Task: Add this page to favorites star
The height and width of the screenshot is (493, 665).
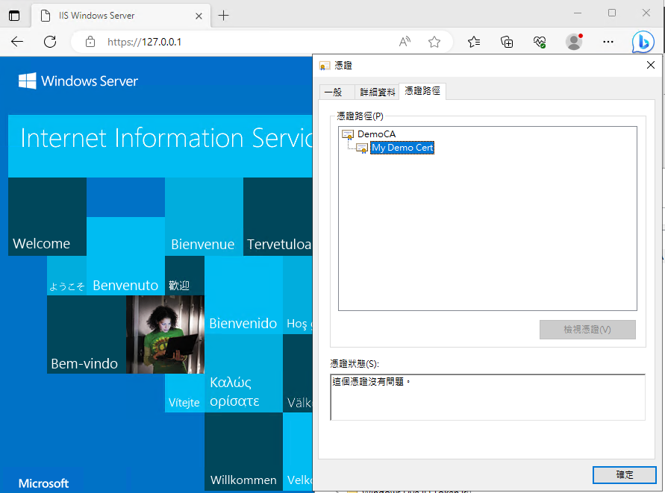Action: tap(434, 43)
